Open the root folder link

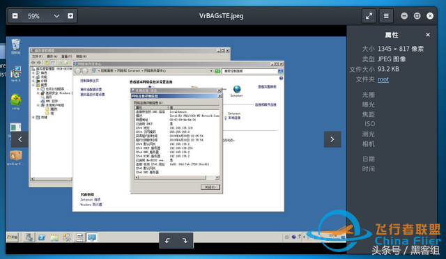click(383, 79)
